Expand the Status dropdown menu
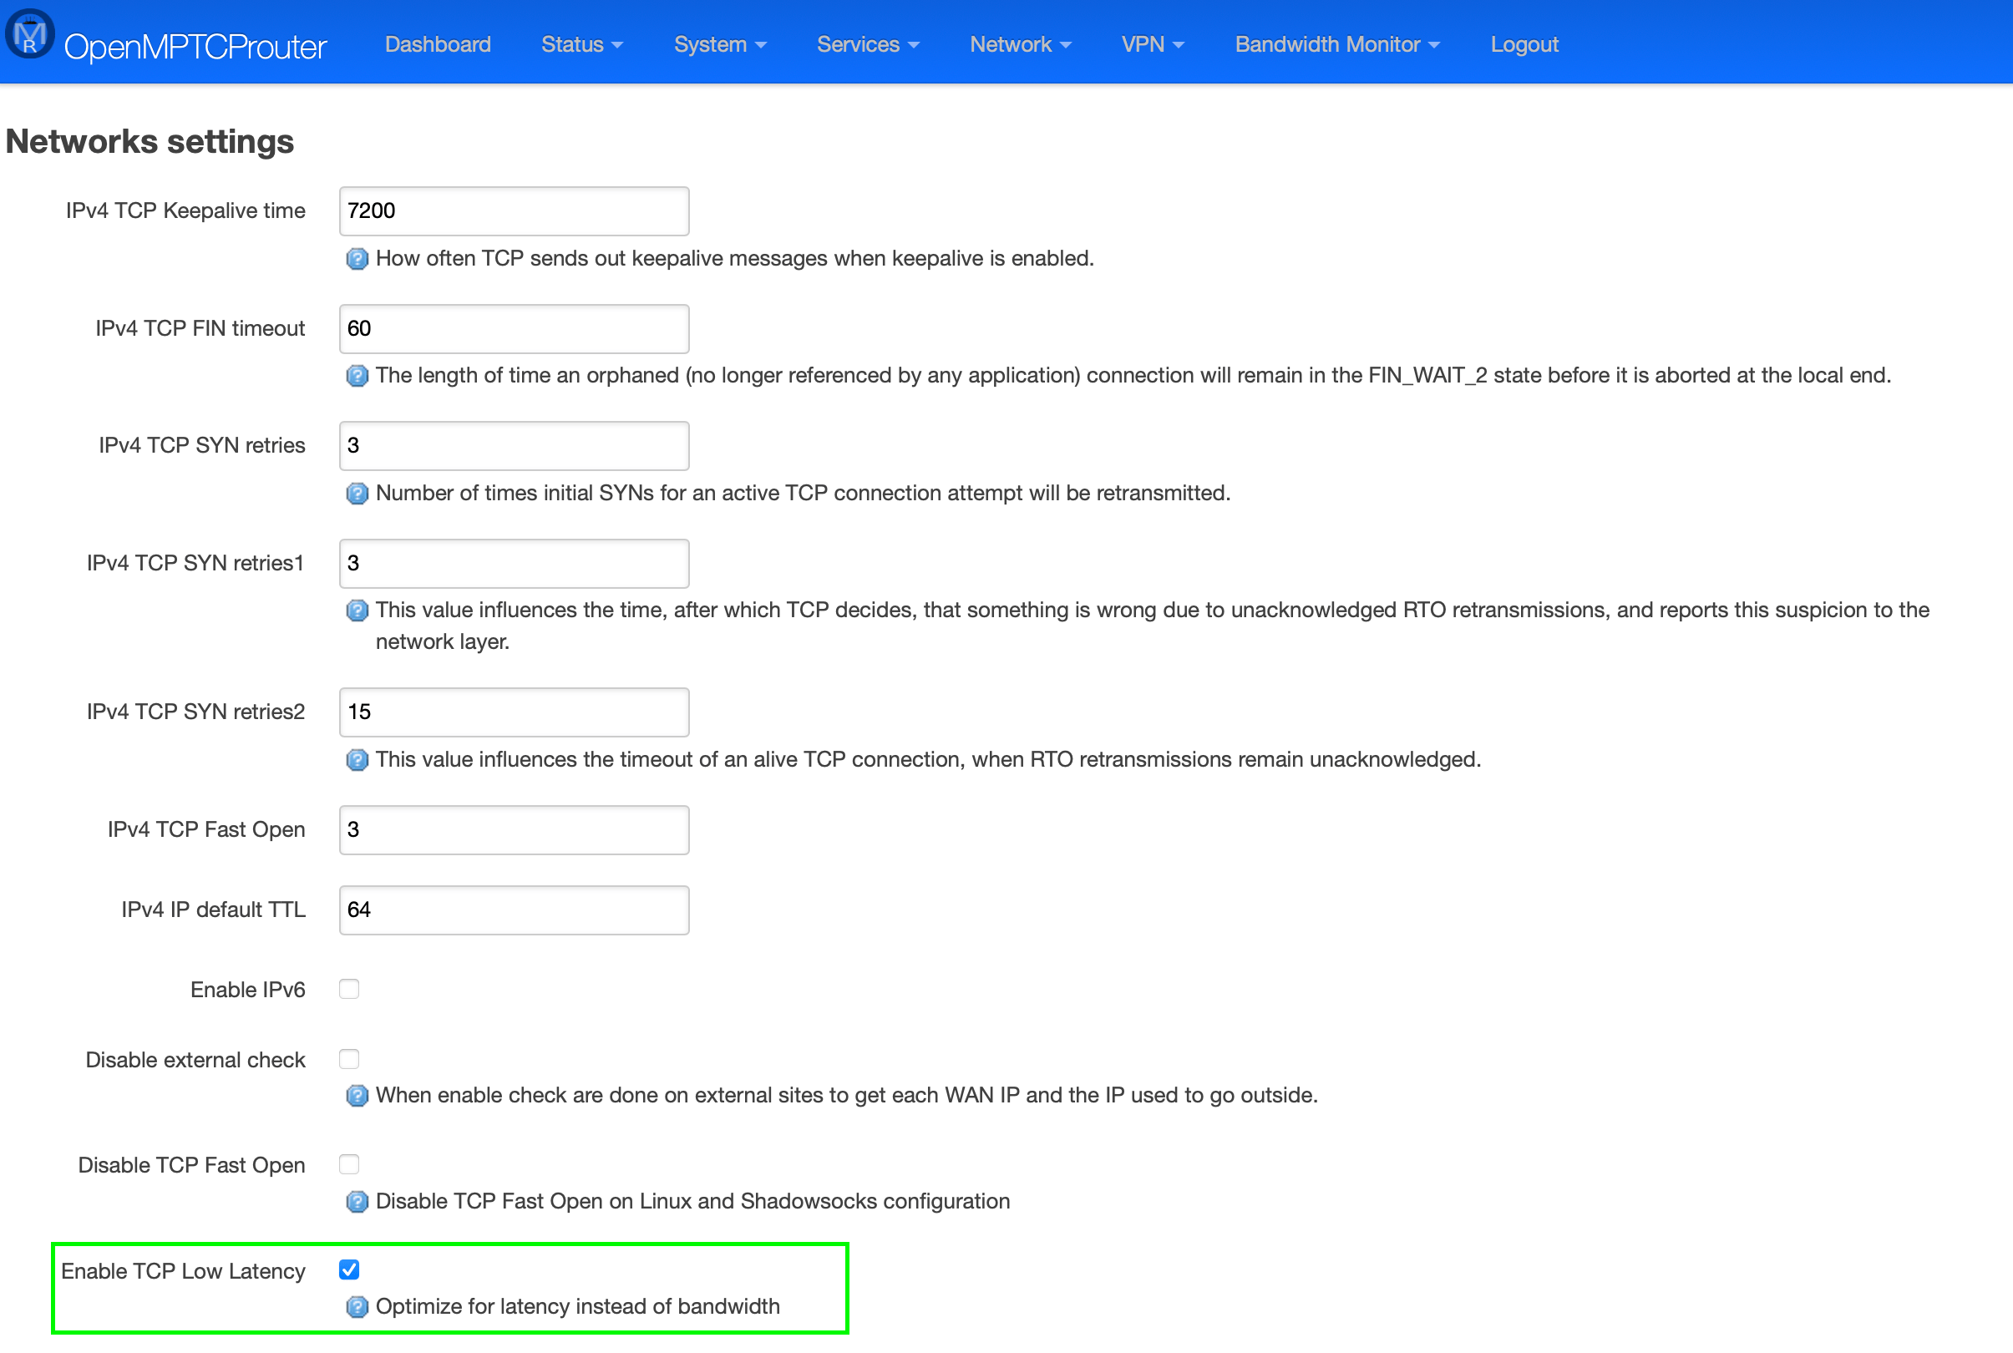2013x1353 pixels. [581, 45]
